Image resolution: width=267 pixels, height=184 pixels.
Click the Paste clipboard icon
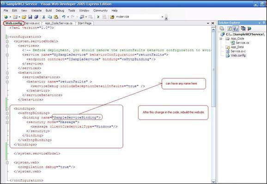[56, 17]
